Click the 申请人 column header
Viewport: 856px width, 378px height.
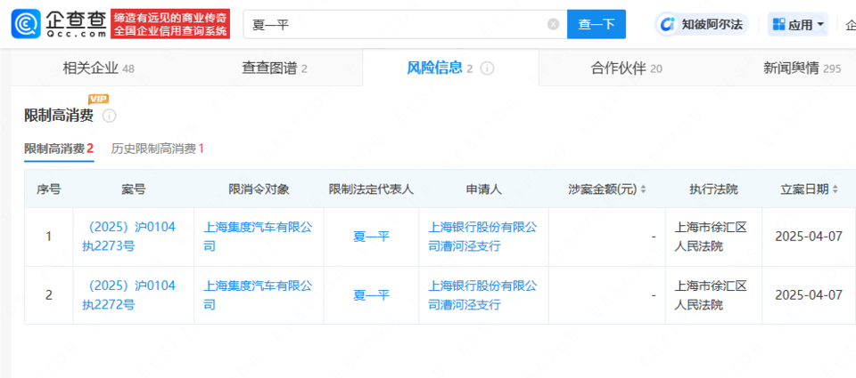click(483, 189)
